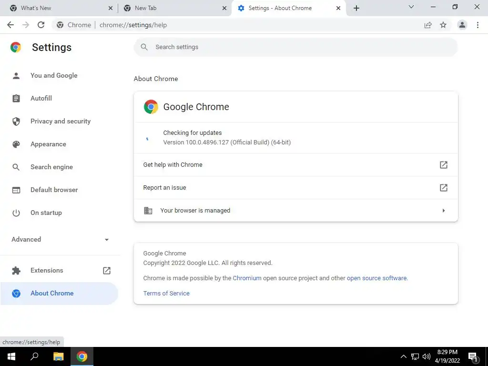
Task: Open a new tab with the plus button
Action: click(x=356, y=8)
